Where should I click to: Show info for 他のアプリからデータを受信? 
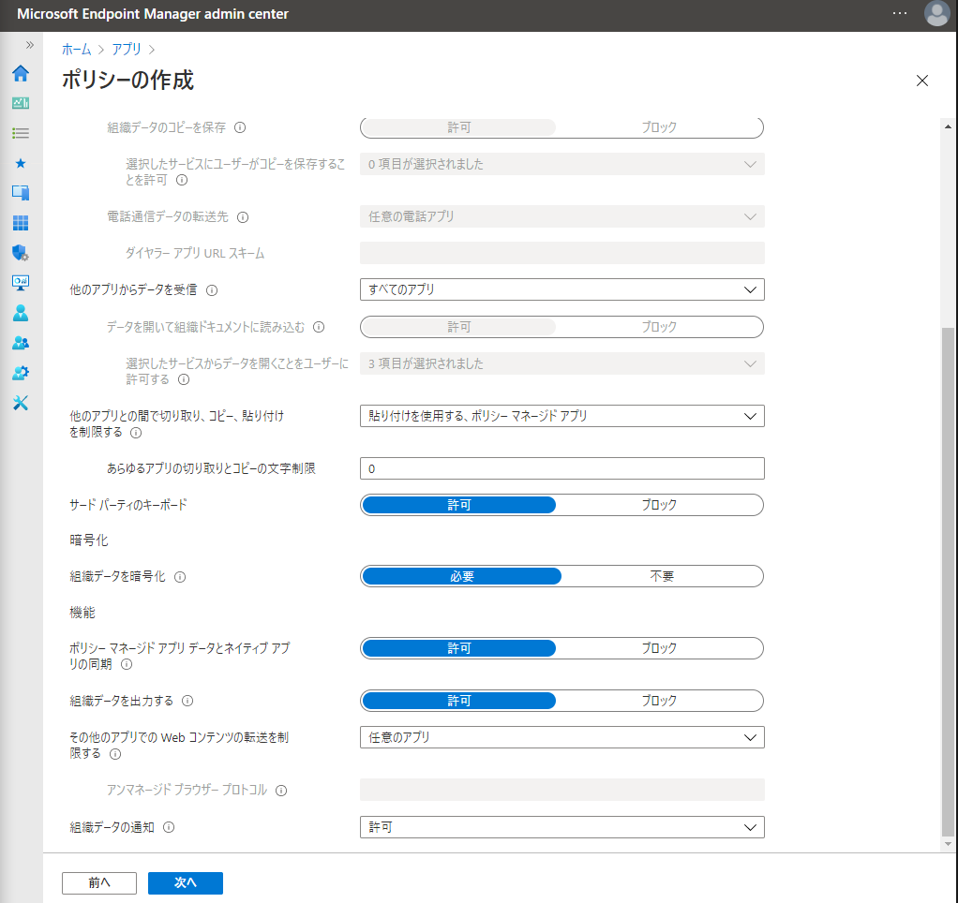(212, 290)
